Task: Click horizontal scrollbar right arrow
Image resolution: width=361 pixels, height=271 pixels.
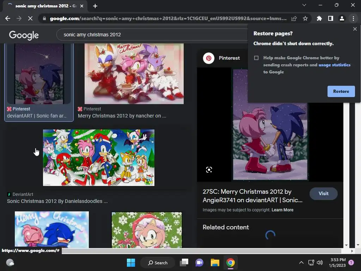Action: [352, 251]
